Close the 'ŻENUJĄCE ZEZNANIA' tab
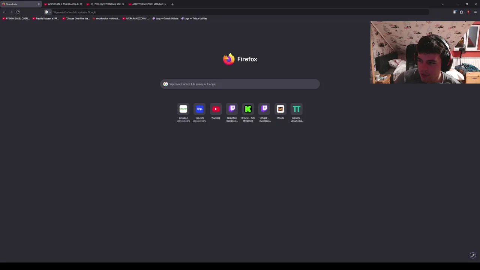 click(x=123, y=4)
